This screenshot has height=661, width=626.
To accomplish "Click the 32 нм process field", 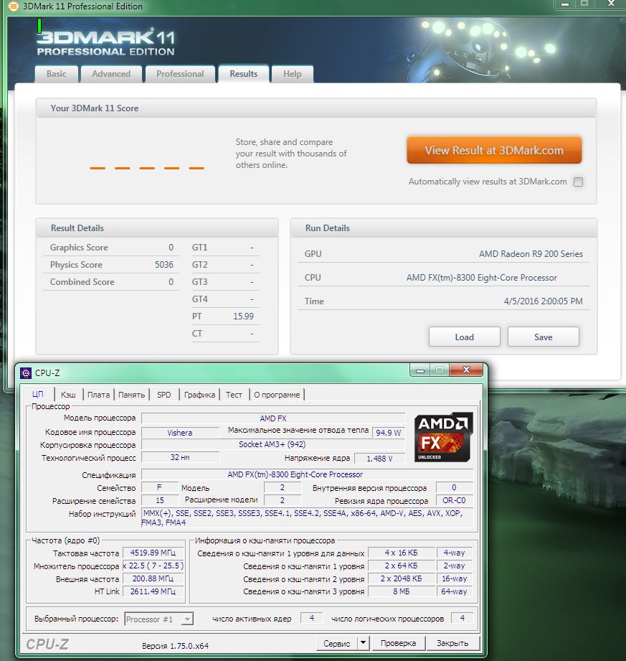I will click(180, 457).
